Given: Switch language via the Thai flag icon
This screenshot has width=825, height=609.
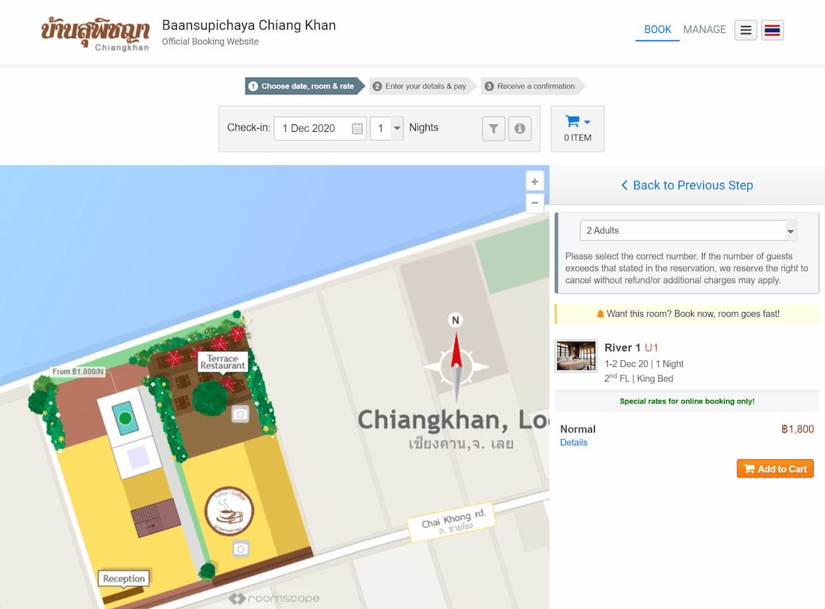Looking at the screenshot, I should (x=773, y=30).
